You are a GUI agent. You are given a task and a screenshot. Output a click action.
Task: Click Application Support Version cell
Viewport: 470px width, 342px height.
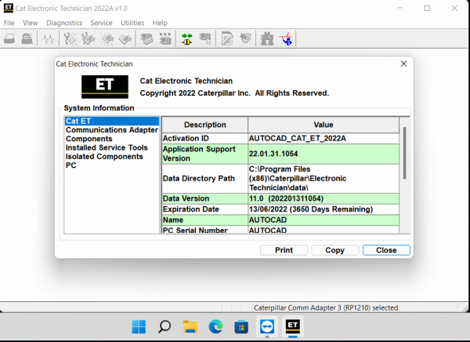click(205, 154)
